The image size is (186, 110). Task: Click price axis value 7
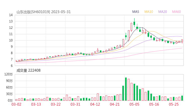(x=12, y=59)
